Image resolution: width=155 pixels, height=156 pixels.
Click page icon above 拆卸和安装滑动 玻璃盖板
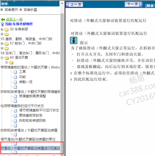click(15, 87)
